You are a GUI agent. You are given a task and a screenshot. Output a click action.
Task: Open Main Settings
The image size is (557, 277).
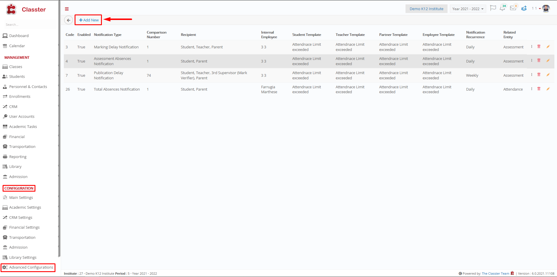pos(21,197)
